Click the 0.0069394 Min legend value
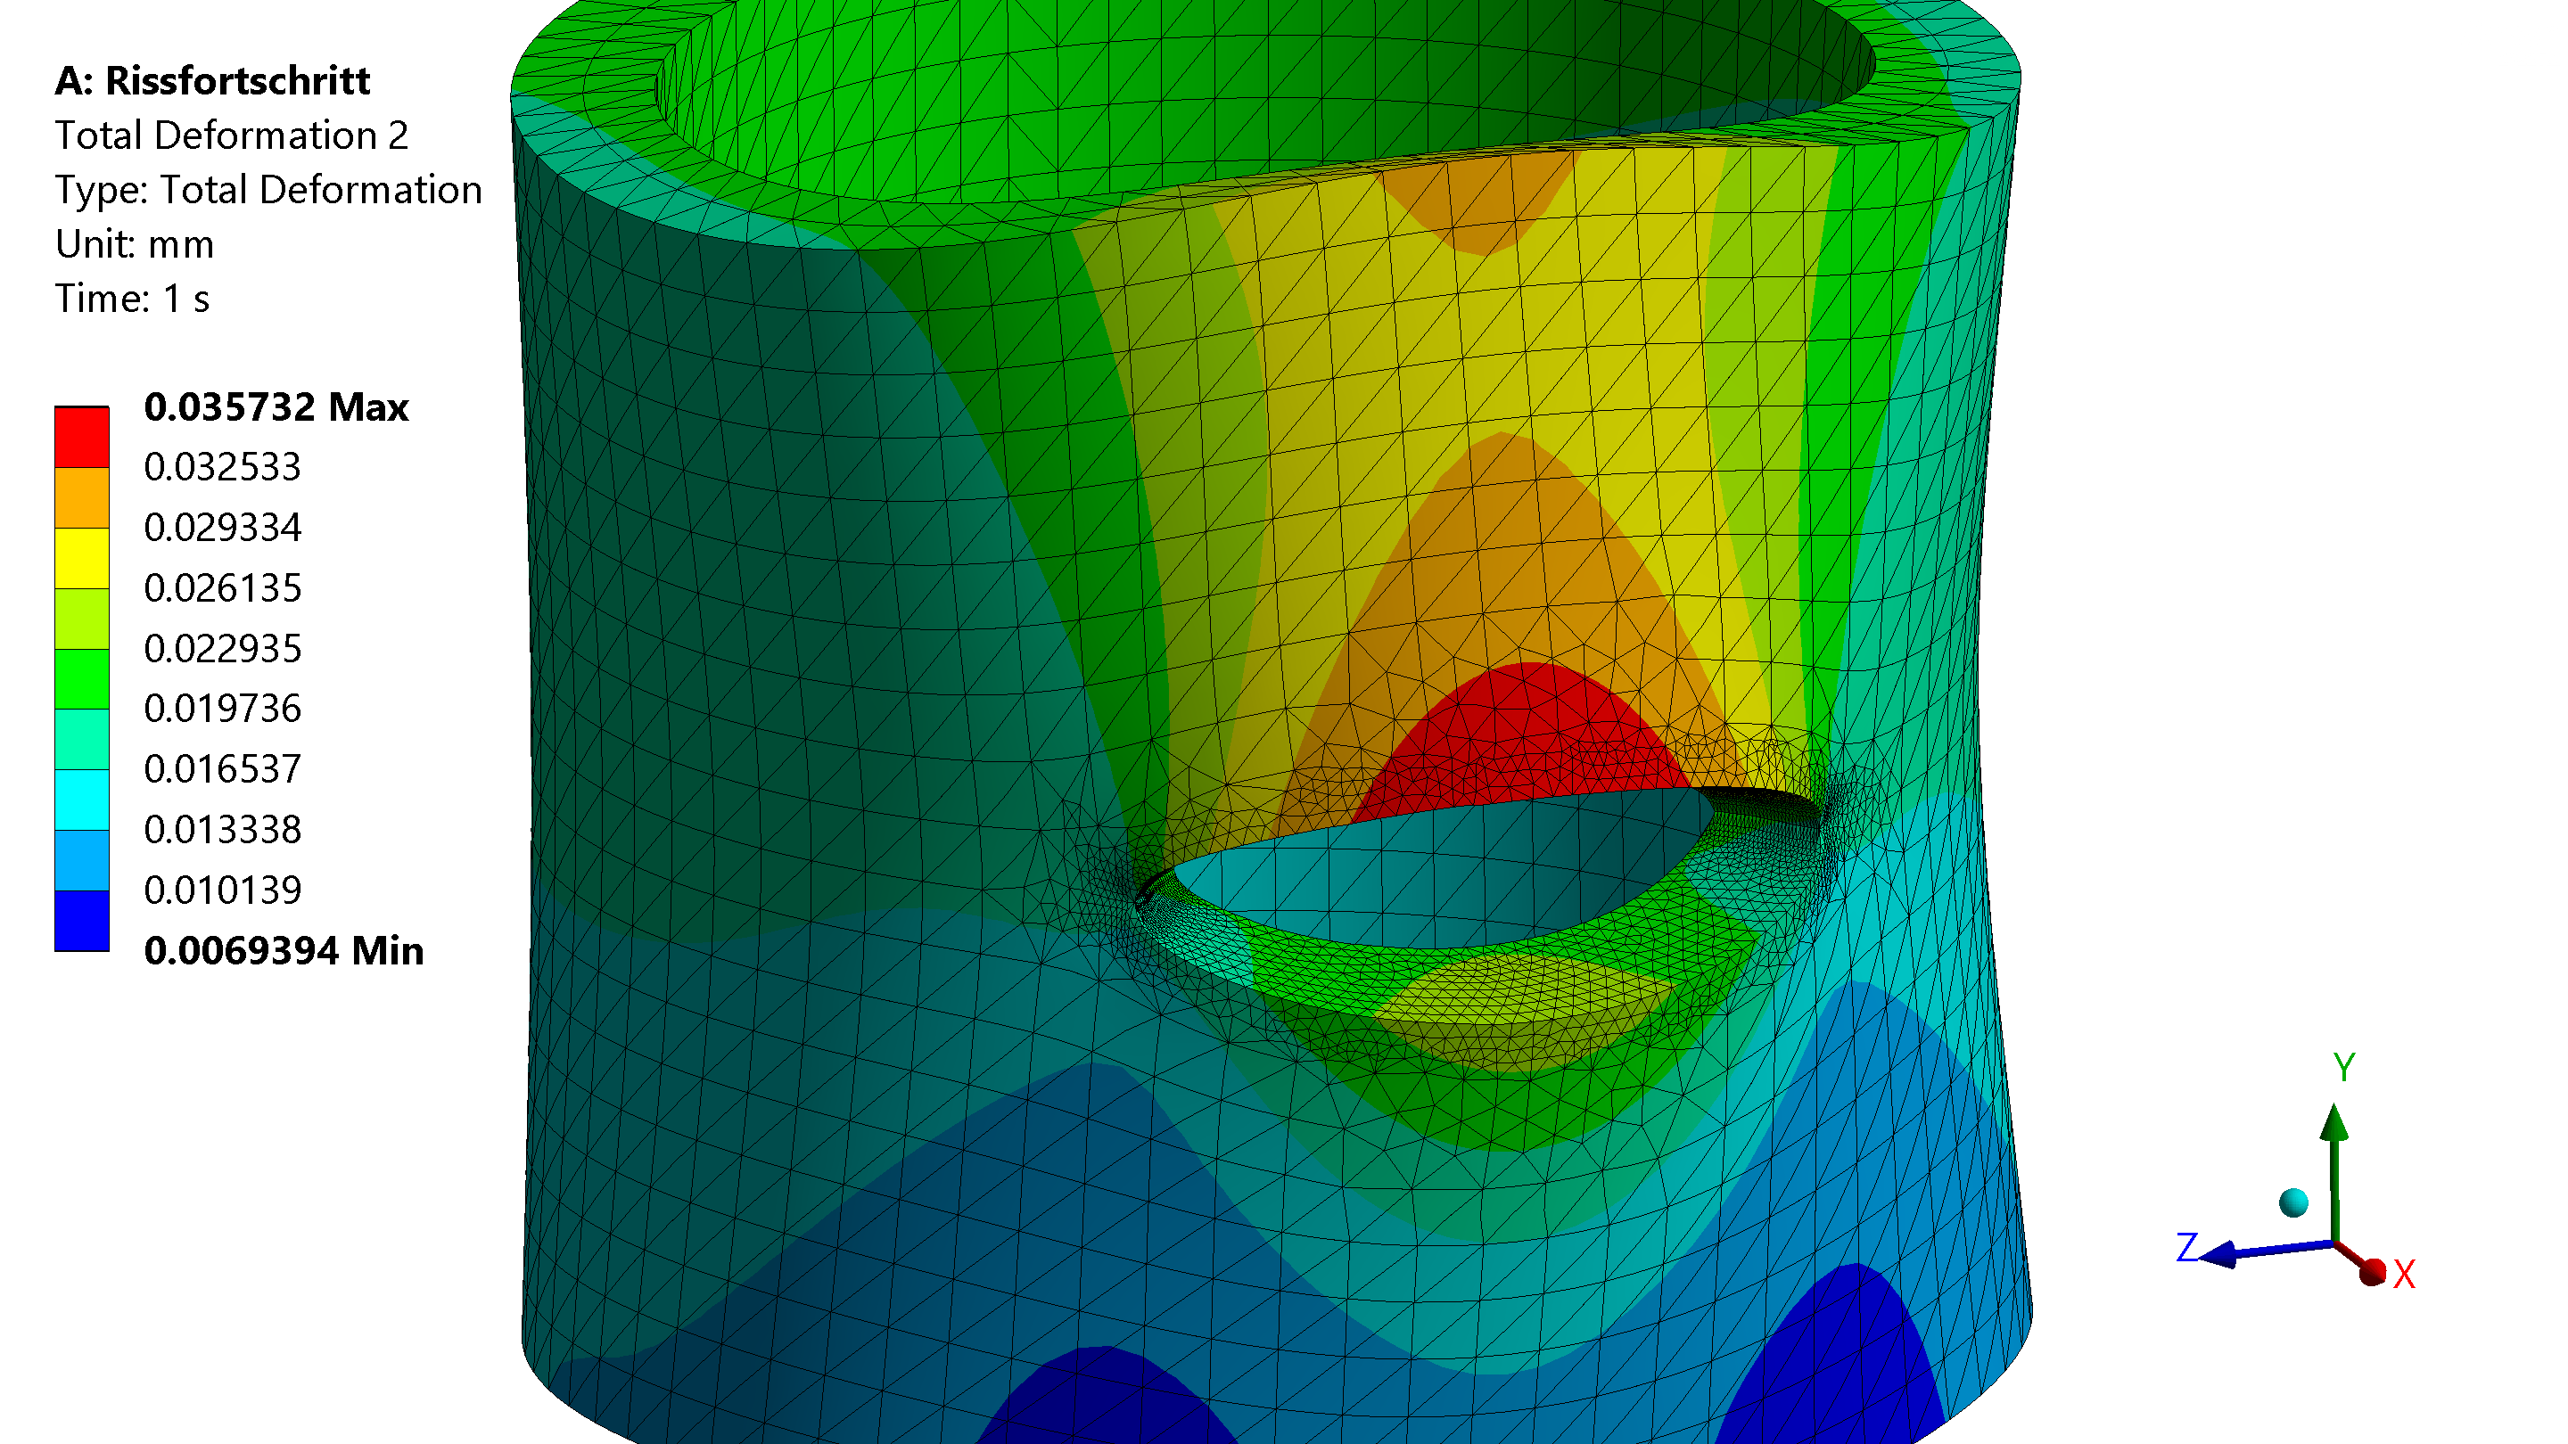 [x=284, y=951]
